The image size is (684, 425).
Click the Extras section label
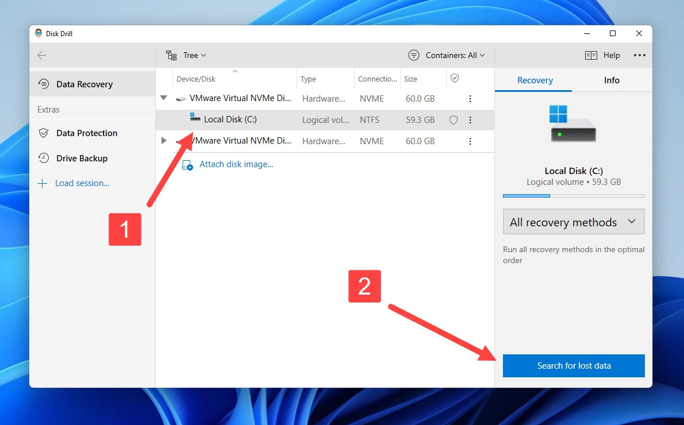(x=48, y=110)
